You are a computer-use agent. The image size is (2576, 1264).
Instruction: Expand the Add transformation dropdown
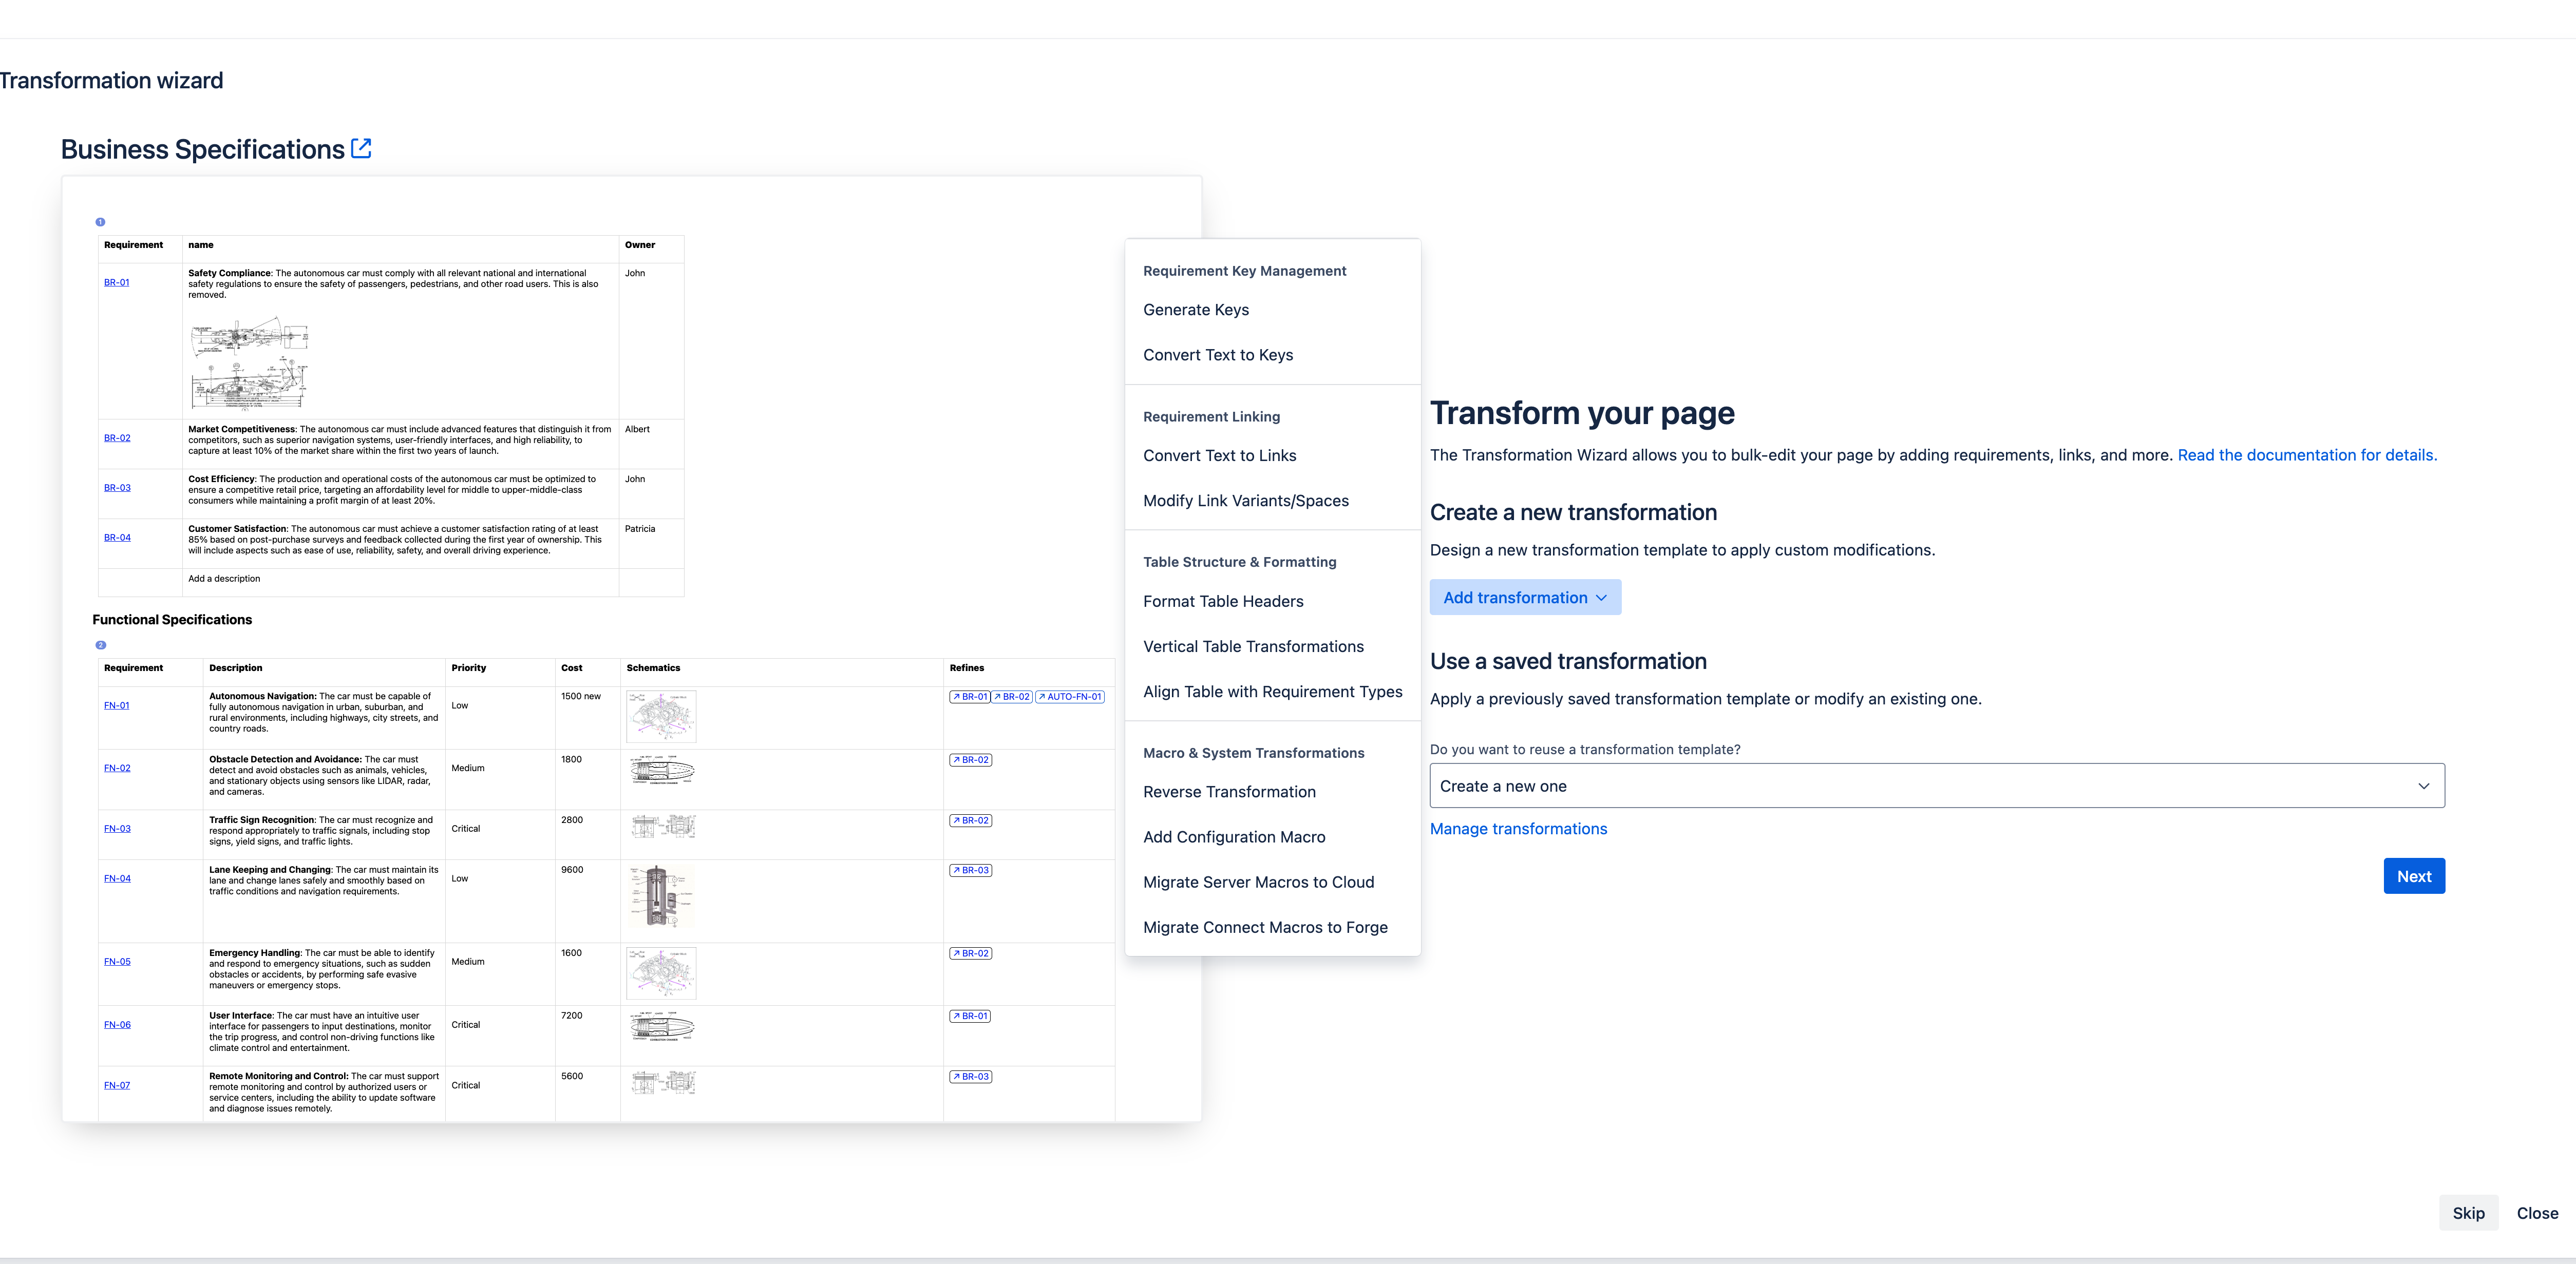point(1524,598)
